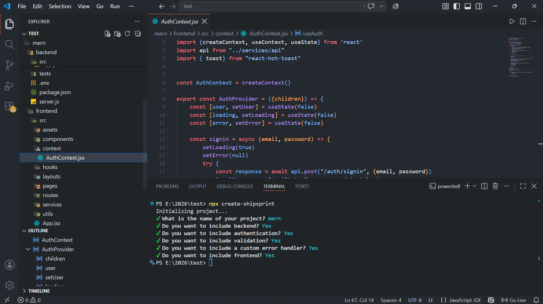Run the current file with play icon
Screen dimensions: 543x304
tap(512, 21)
